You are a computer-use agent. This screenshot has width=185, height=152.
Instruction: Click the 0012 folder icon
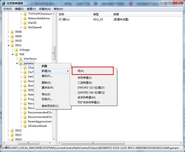click(x=12, y=130)
